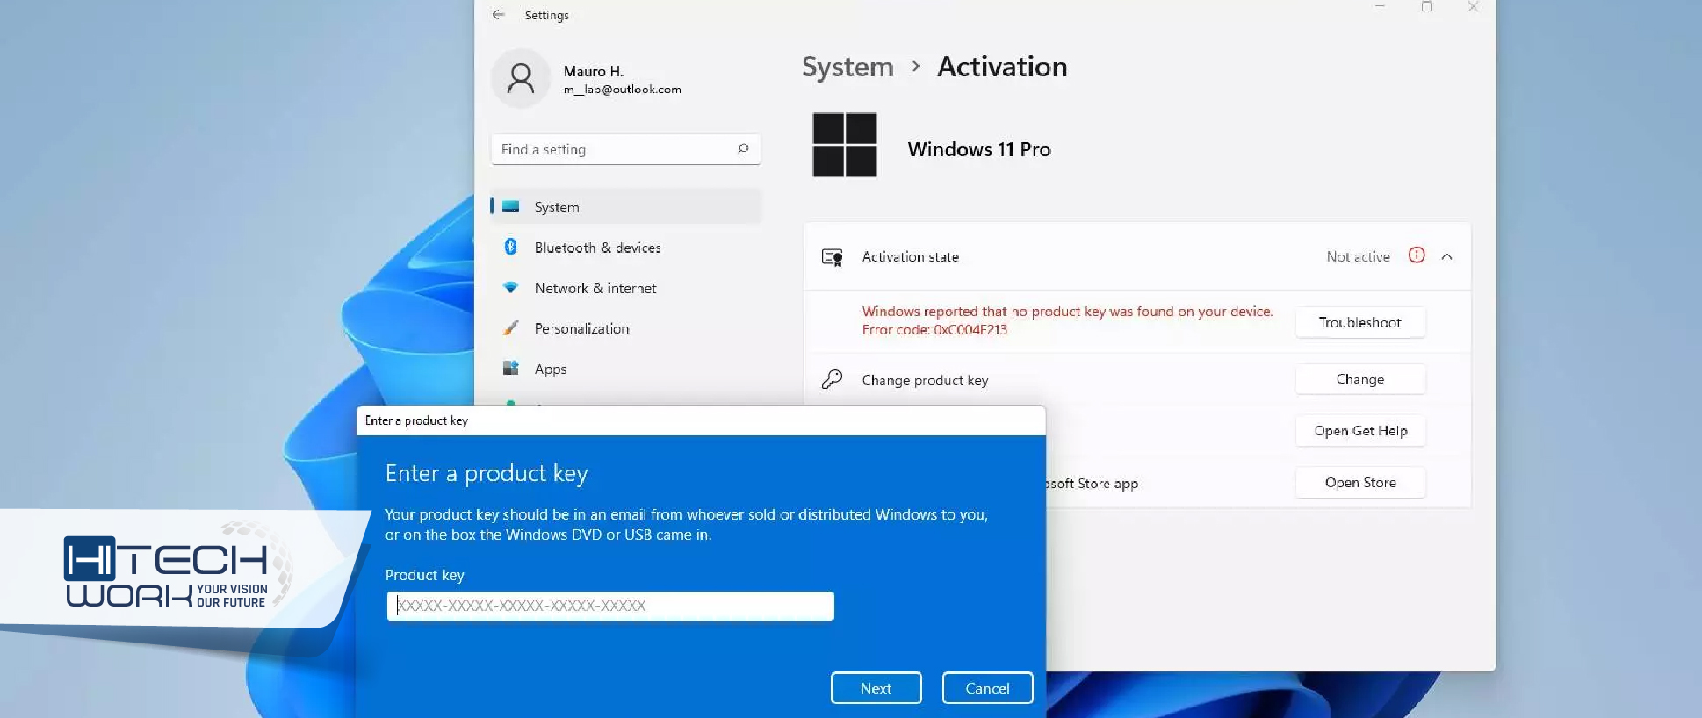Click the Apps icon in sidebar

pyautogui.click(x=510, y=368)
